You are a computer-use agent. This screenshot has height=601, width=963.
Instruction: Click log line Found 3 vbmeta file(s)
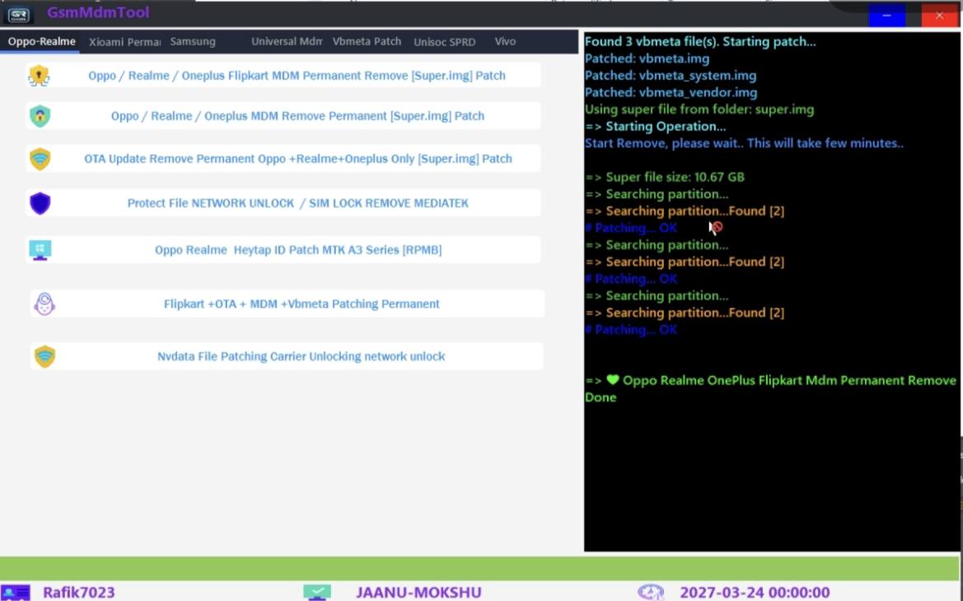[700, 42]
